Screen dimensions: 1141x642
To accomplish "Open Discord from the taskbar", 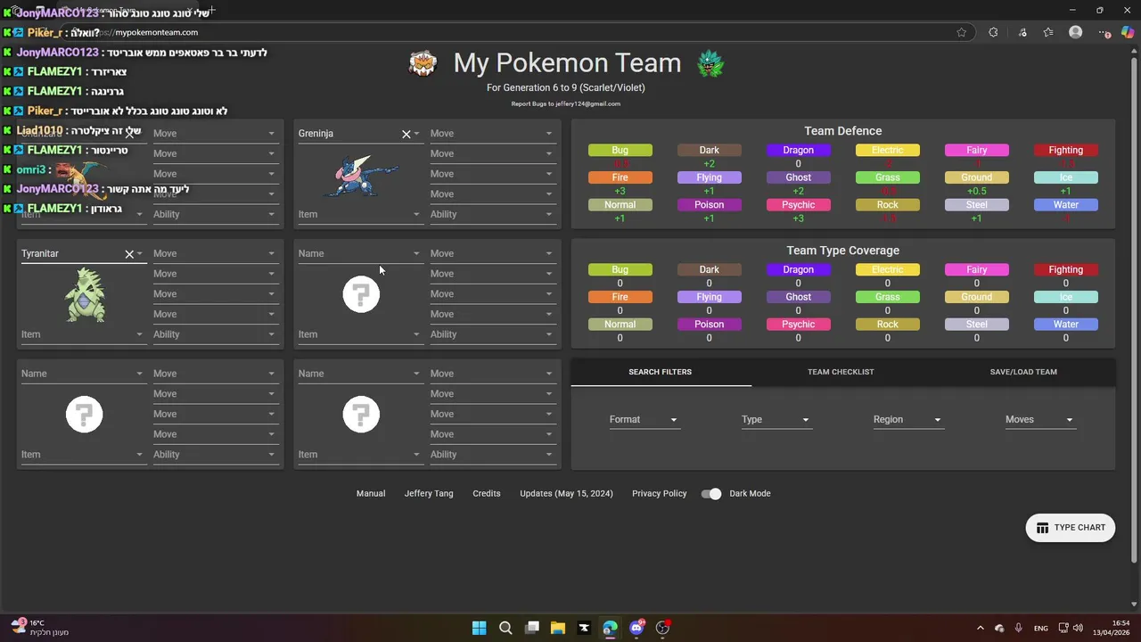I will (636, 628).
